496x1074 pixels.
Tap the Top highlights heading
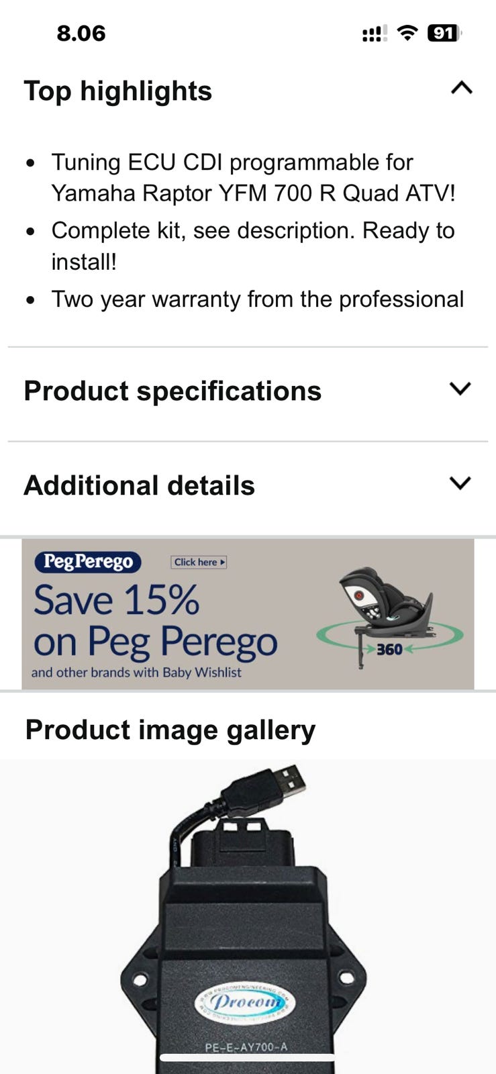coord(118,91)
